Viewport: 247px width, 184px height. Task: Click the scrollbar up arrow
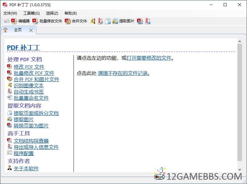(x=240, y=41)
